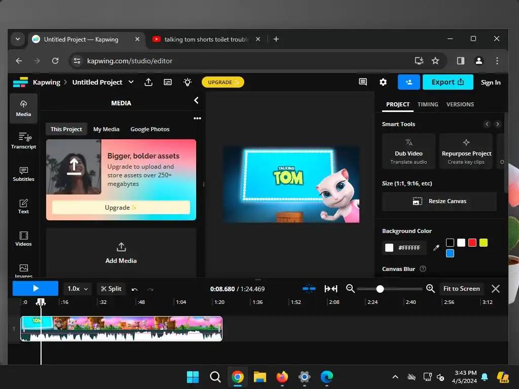Reload the page in Chrome
The height and width of the screenshot is (389, 519).
(55, 61)
